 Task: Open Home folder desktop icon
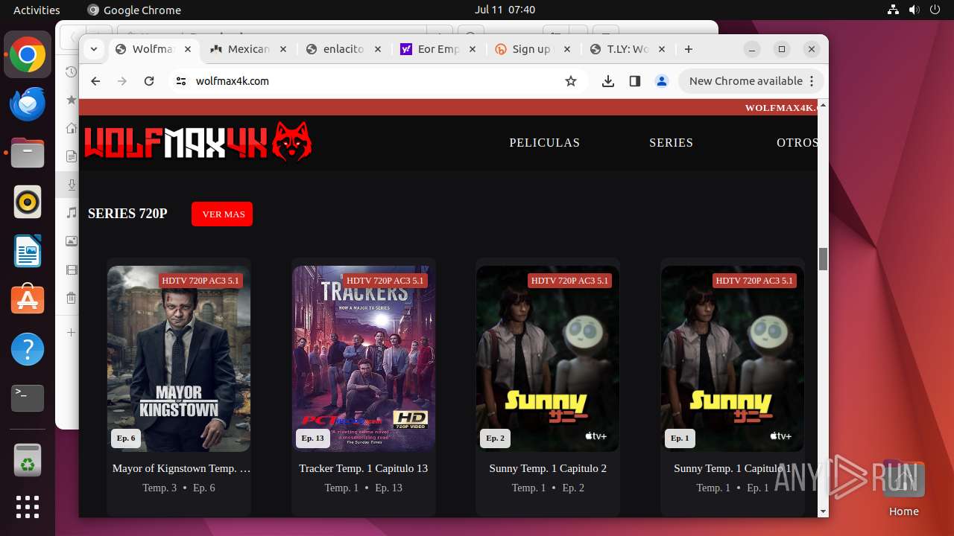tap(903, 488)
